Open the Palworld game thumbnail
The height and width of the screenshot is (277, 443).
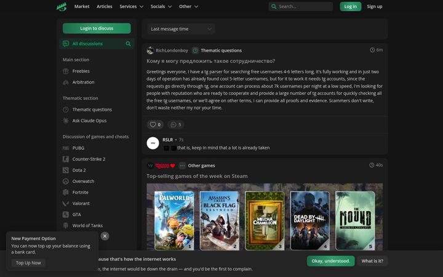(x=174, y=220)
